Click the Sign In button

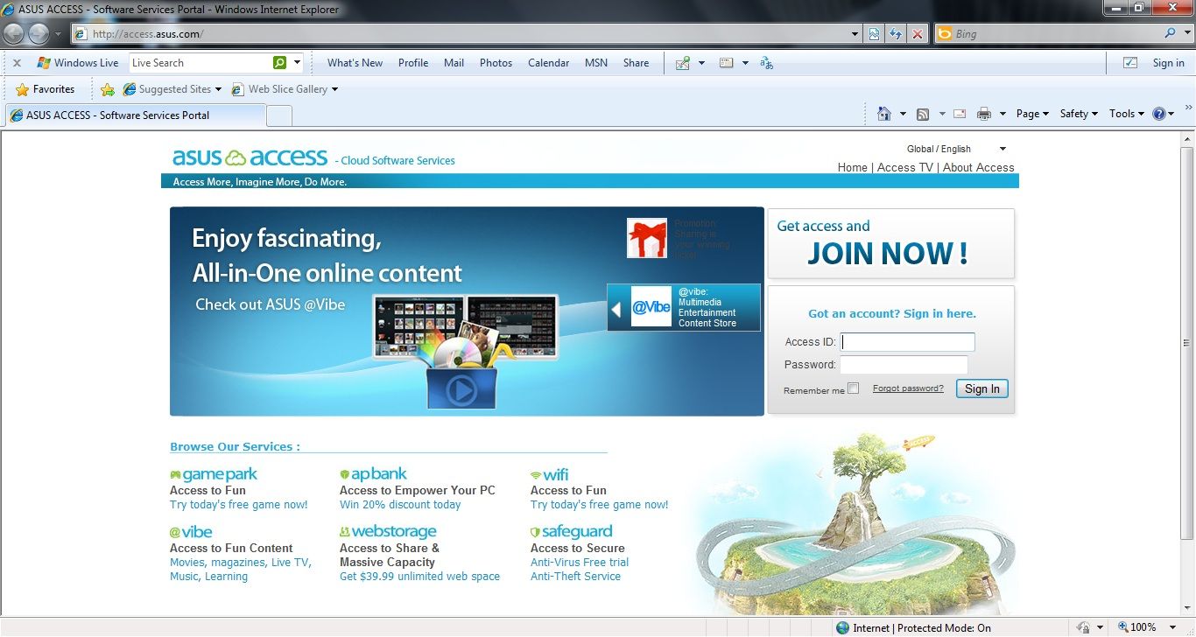coord(981,389)
